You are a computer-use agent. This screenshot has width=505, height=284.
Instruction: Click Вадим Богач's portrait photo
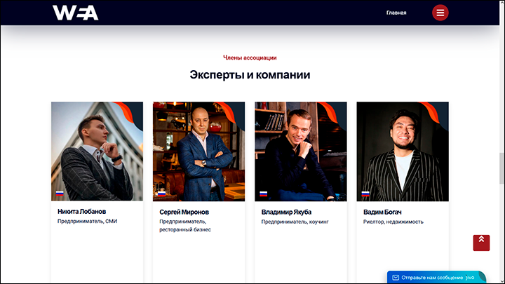pyautogui.click(x=403, y=151)
